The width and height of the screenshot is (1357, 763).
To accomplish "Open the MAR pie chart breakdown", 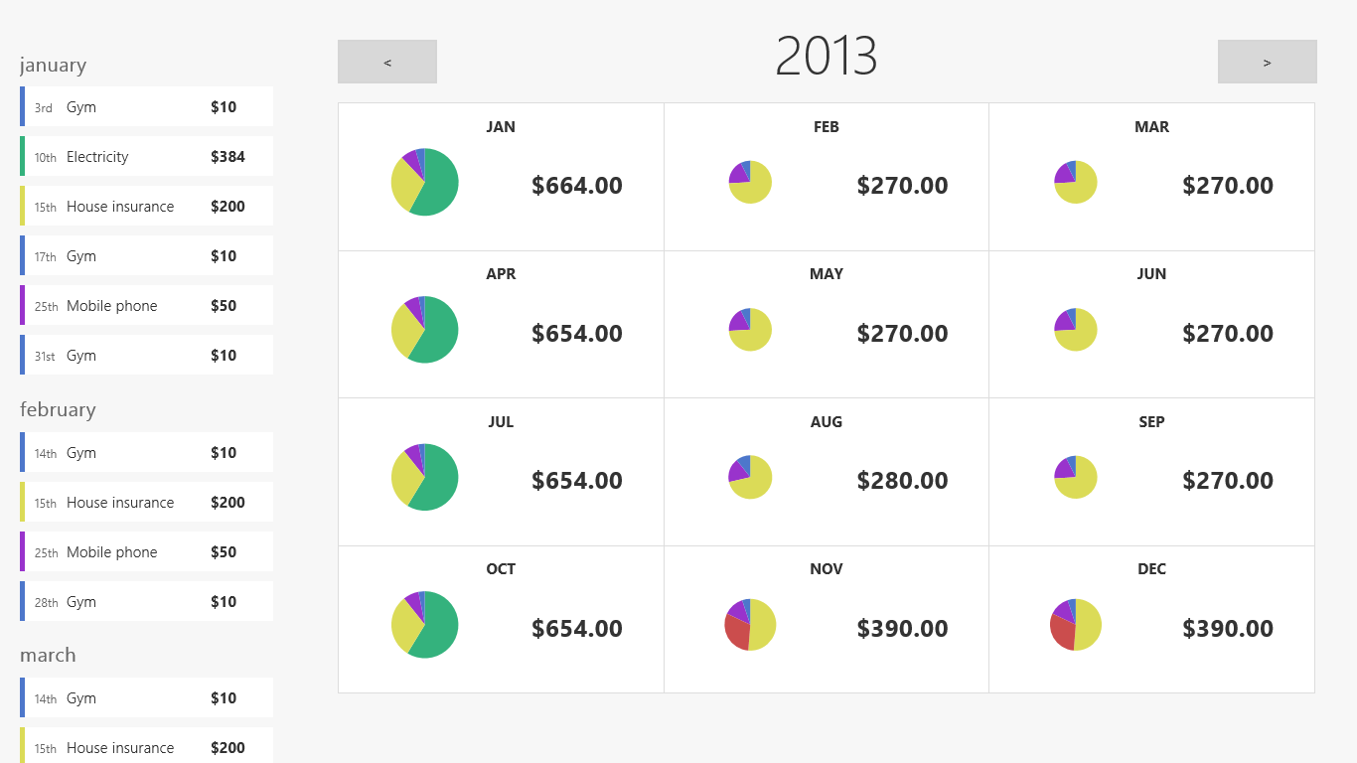I will (1076, 182).
